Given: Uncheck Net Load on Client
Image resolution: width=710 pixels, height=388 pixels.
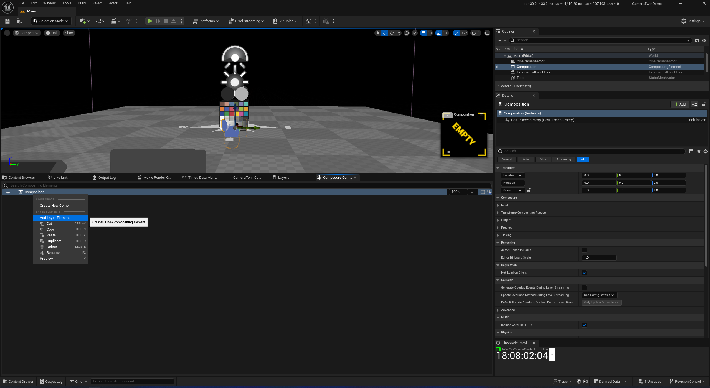Looking at the screenshot, I should click(x=584, y=273).
